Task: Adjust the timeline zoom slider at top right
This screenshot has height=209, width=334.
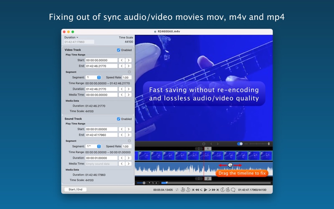Action: [260, 144]
